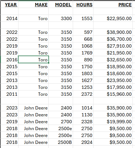
Task: Select the MODEL header cell
Action: point(61,4)
